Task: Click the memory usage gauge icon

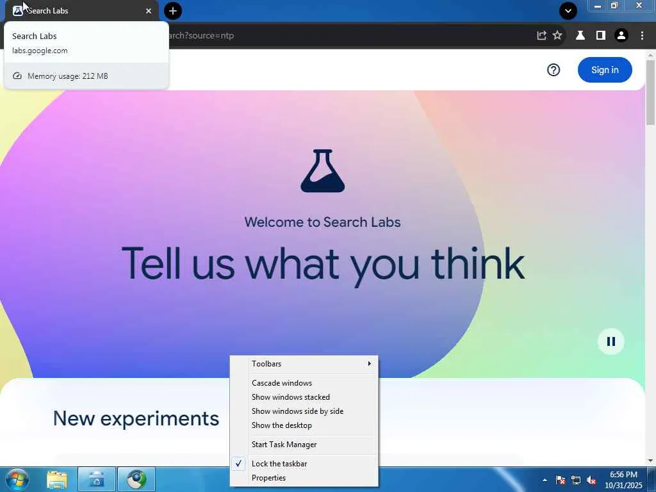Action: [x=17, y=76]
